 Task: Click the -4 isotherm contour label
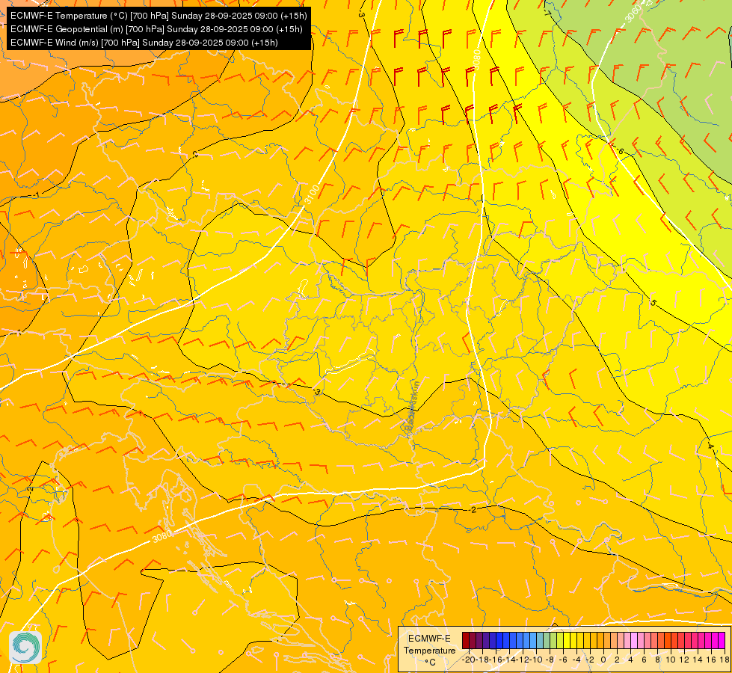pyautogui.click(x=710, y=445)
